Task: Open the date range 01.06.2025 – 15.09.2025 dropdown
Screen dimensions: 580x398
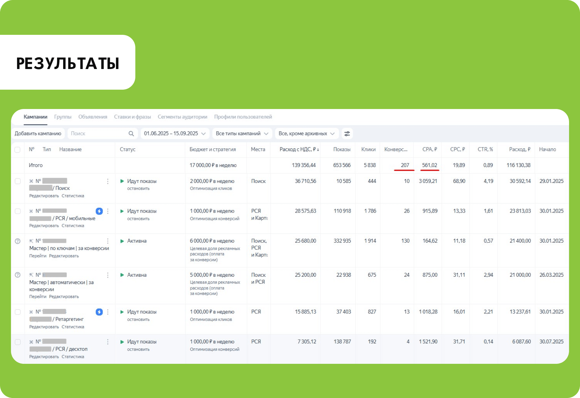Action: pos(175,134)
